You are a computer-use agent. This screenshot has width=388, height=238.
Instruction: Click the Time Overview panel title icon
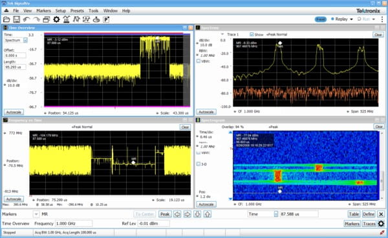pyautogui.click(x=5, y=27)
